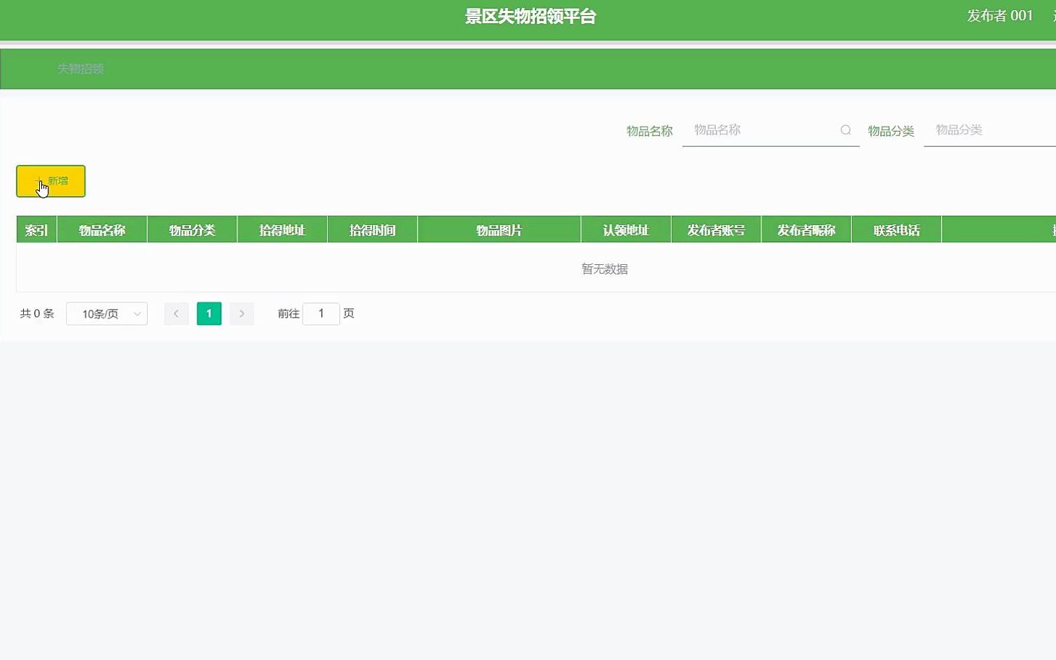Click the 前往 page jump input box
Image resolution: width=1056 pixels, height=660 pixels.
coord(321,313)
